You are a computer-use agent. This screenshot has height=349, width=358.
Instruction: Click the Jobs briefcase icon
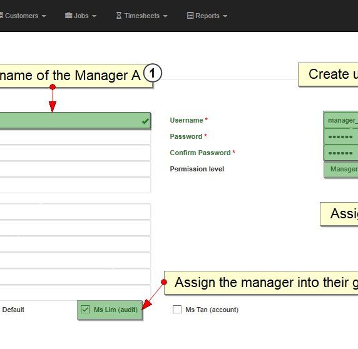[68, 15]
